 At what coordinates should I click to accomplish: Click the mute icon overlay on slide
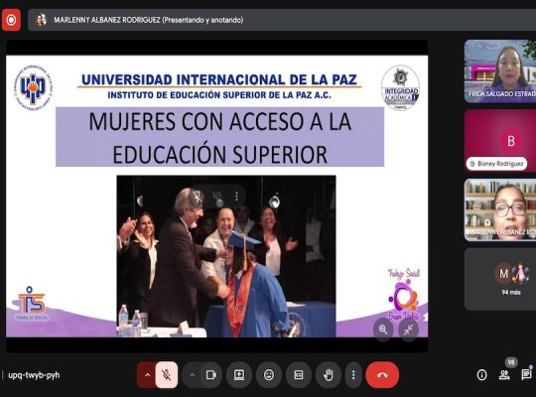(x=216, y=197)
